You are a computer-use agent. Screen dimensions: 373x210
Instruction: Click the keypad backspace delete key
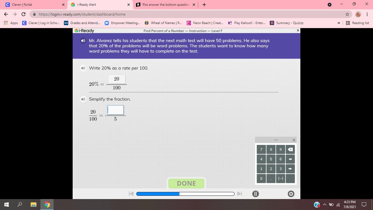pos(290,149)
